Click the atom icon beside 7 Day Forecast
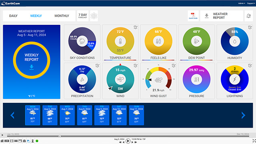This screenshot has width=256, height=144. click(94, 16)
